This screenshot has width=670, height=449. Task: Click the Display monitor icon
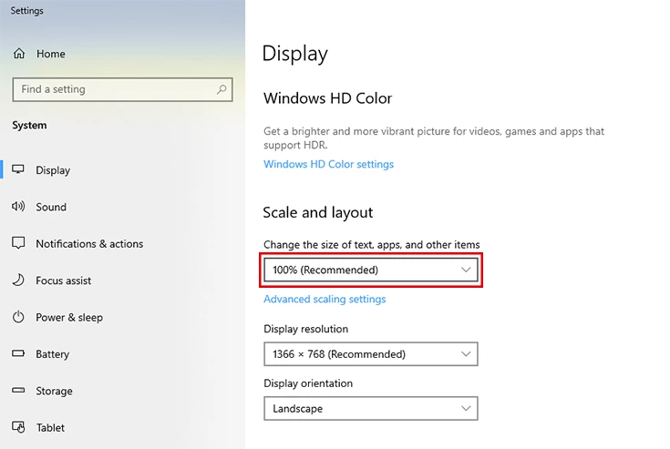[x=18, y=170]
